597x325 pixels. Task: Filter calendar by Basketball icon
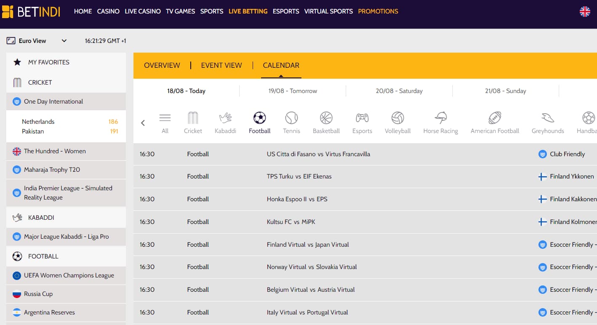(x=326, y=118)
